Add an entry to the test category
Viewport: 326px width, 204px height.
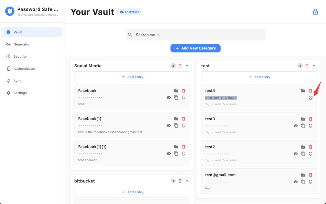tap(259, 77)
